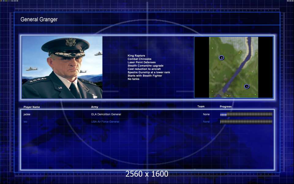Image resolution: width=294 pixels, height=184 pixels.
Task: Click the General Granger title text
Action: pos(39,19)
